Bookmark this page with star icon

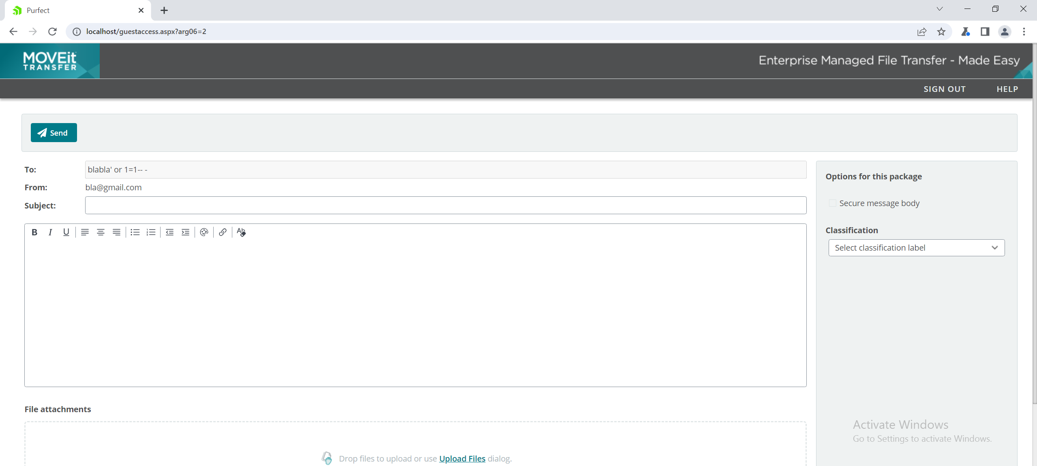click(x=941, y=32)
